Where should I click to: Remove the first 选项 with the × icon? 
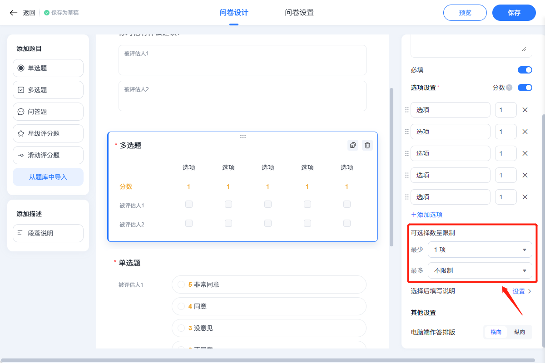(x=525, y=110)
